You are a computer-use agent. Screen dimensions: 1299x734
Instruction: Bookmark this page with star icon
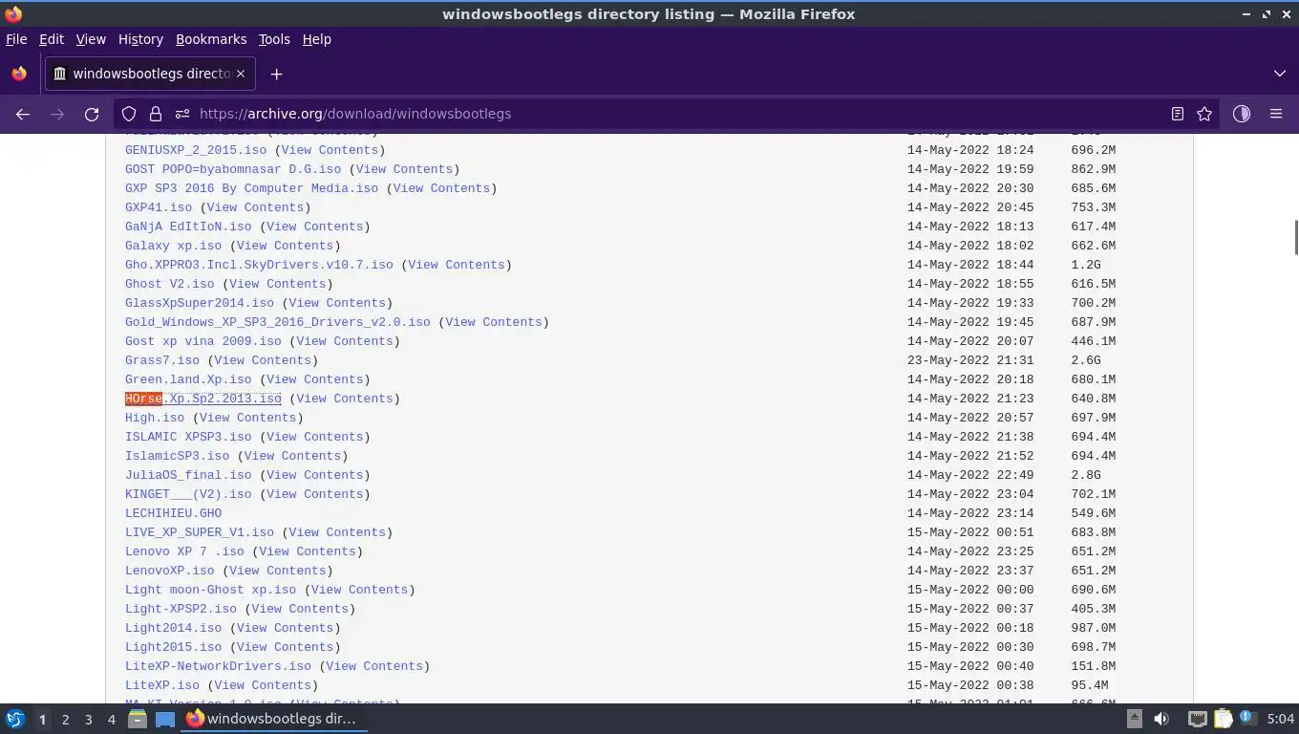coord(1204,114)
